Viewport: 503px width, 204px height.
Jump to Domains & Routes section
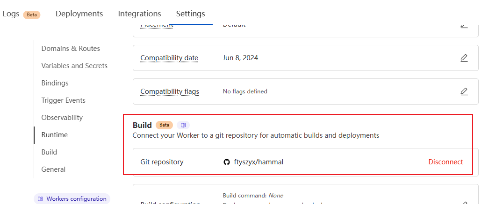coord(71,49)
